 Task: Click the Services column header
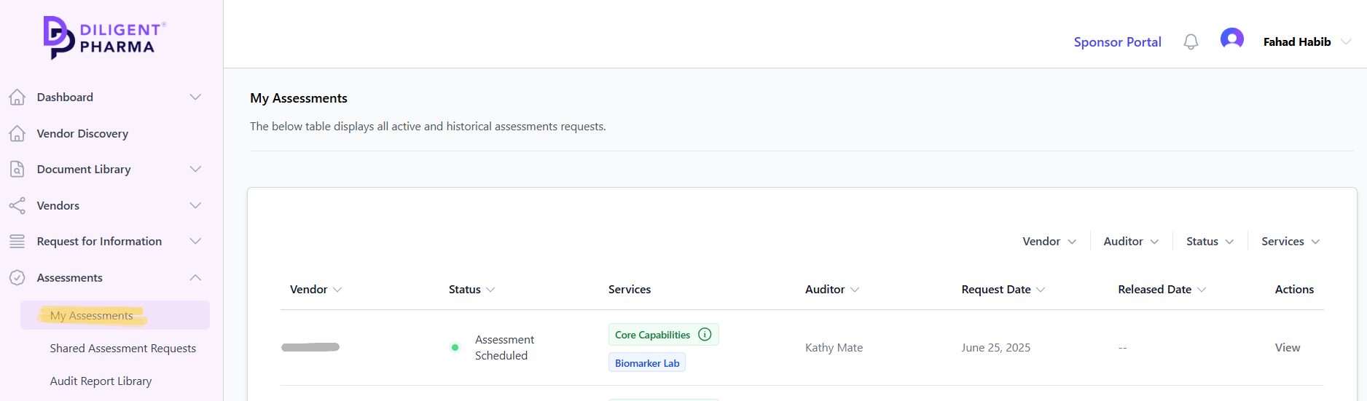[x=630, y=290]
